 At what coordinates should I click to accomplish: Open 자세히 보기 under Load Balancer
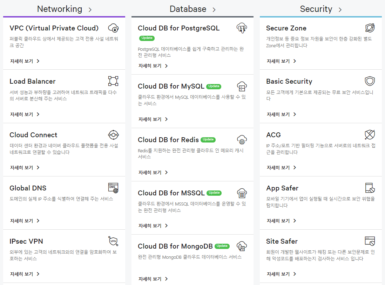(x=25, y=114)
